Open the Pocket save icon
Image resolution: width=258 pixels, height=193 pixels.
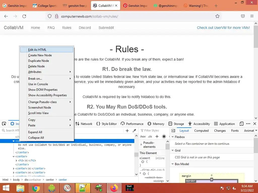tap(243, 16)
